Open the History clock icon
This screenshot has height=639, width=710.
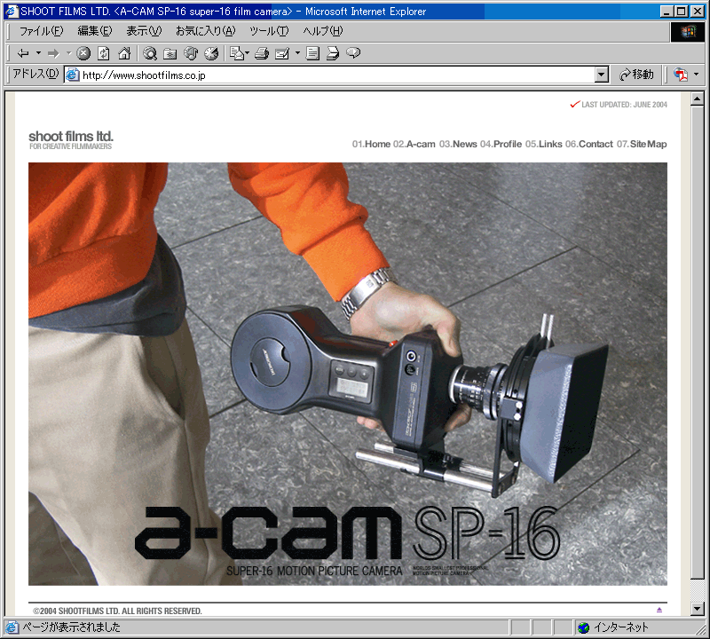pyautogui.click(x=211, y=53)
